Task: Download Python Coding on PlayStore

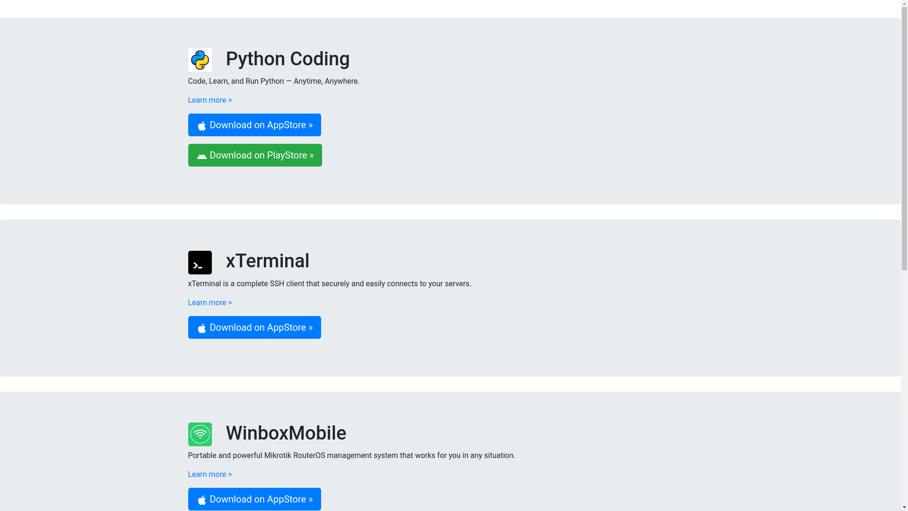Action: [x=262, y=155]
